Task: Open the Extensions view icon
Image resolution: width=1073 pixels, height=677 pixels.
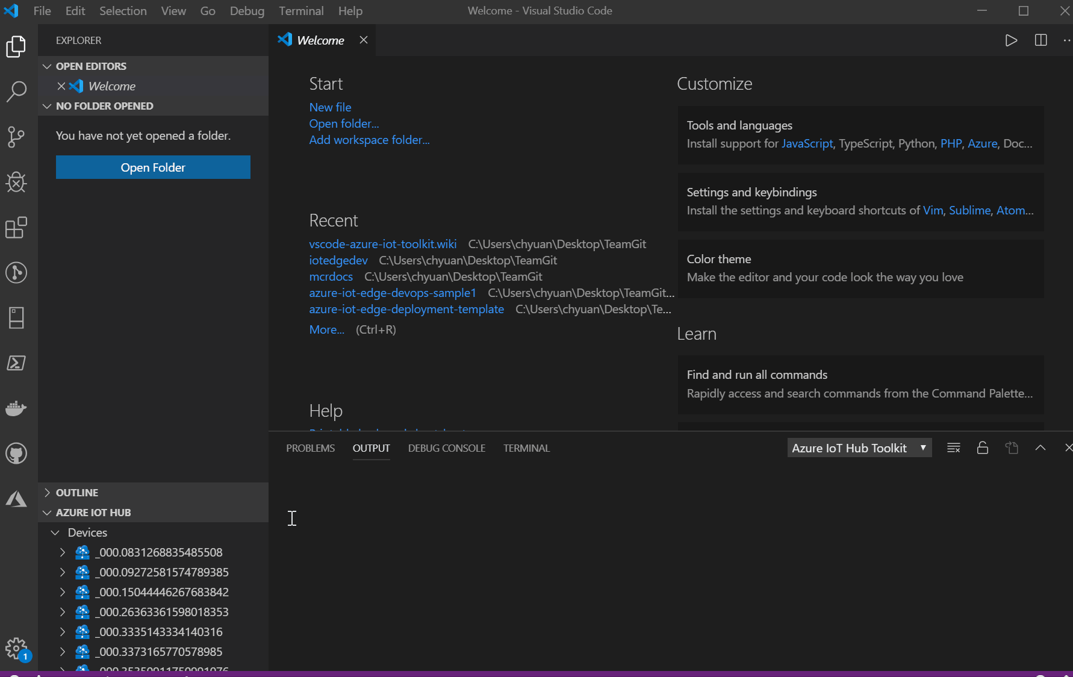Action: tap(16, 227)
